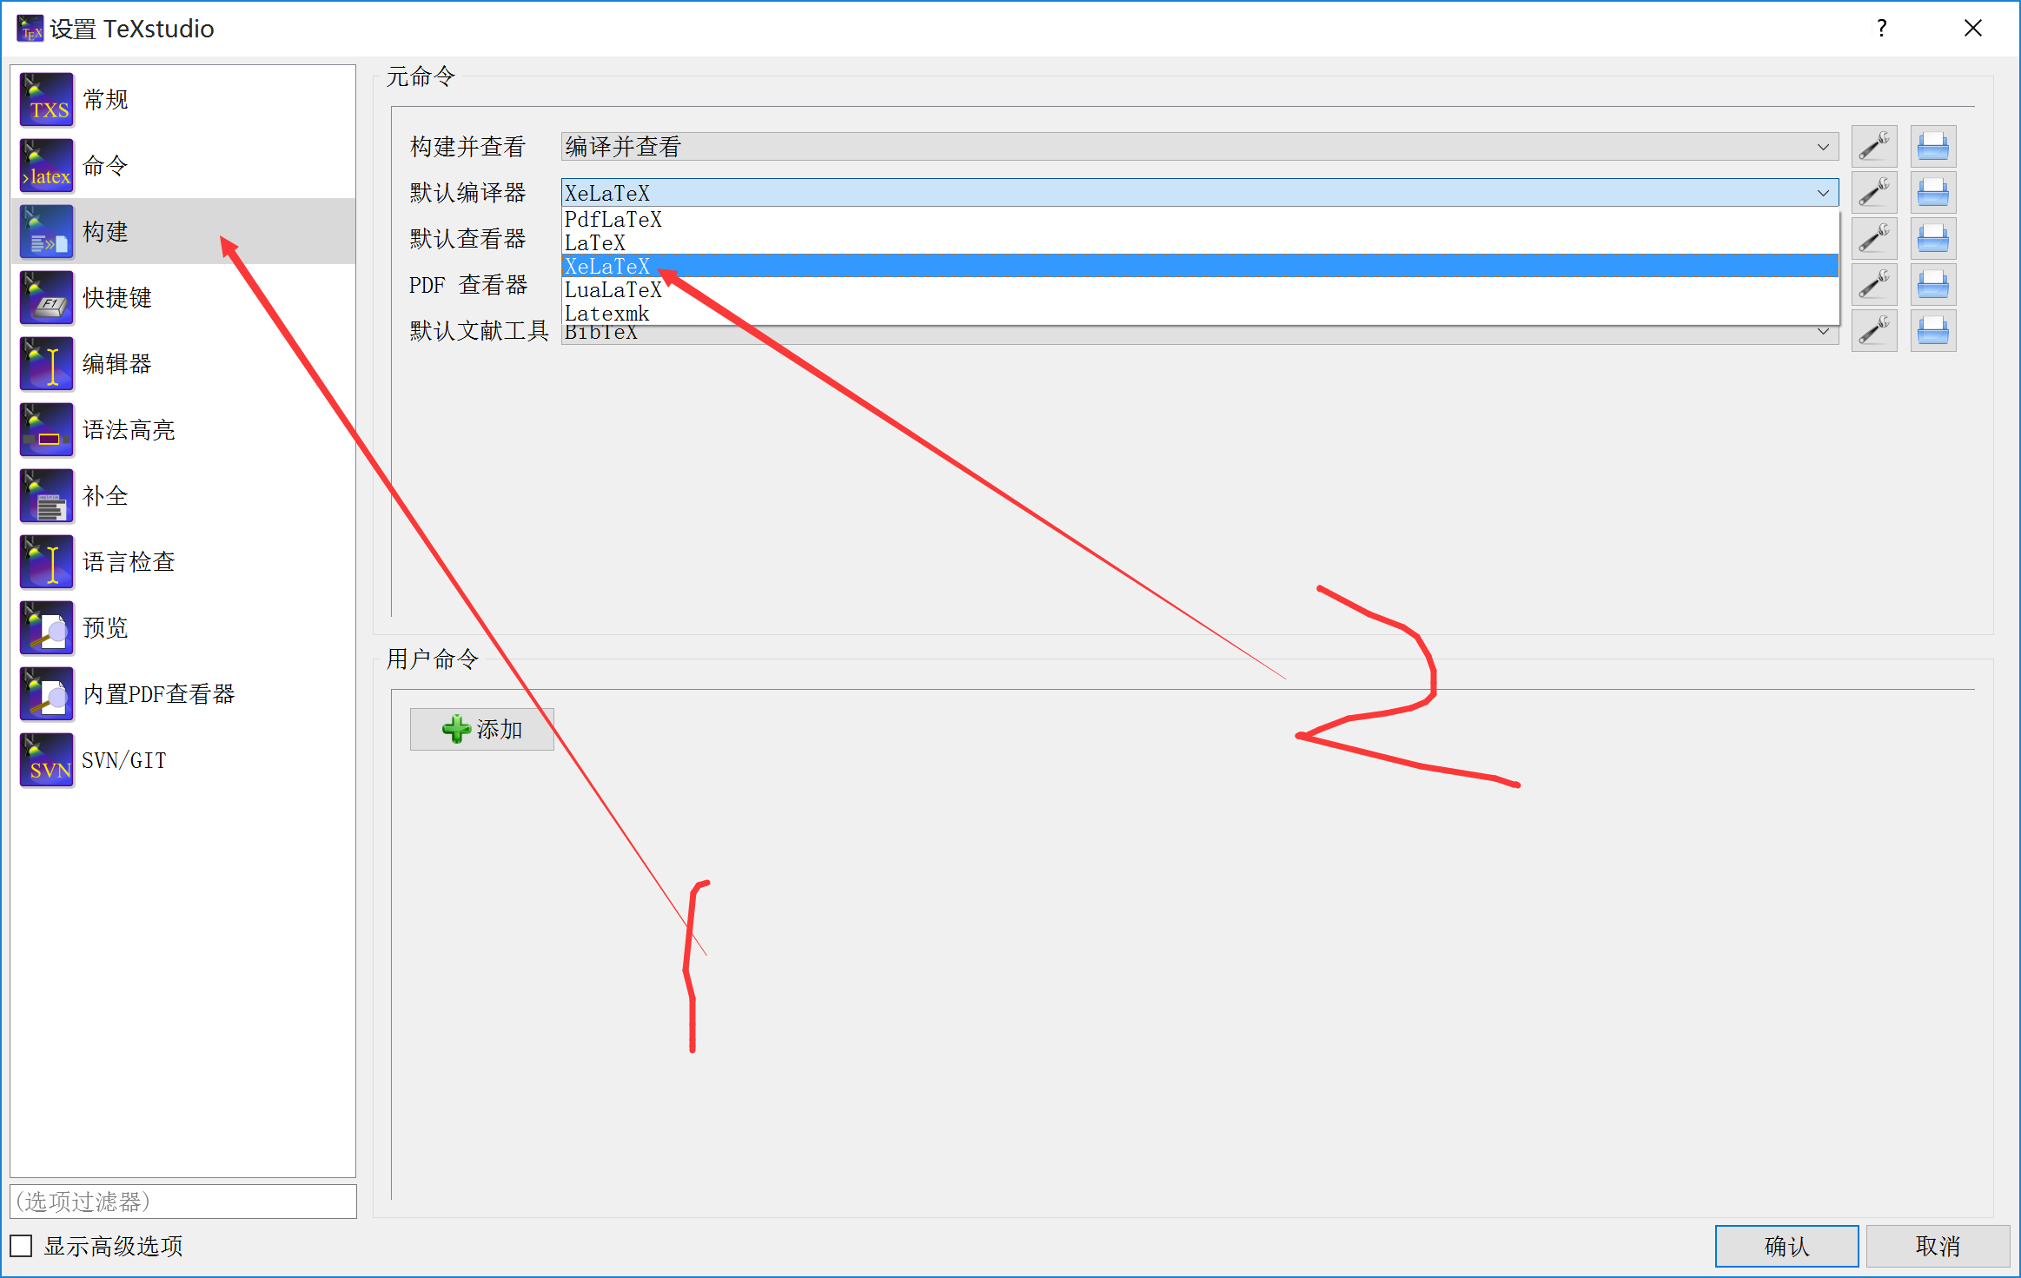
Task: Choose LuaLaTeX from the compiler list
Action: click(613, 290)
